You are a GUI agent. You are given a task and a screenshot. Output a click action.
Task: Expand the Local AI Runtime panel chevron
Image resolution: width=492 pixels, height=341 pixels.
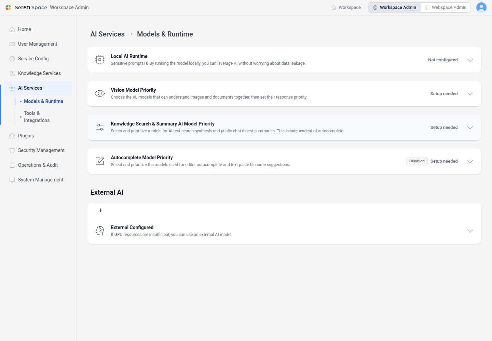pyautogui.click(x=470, y=60)
